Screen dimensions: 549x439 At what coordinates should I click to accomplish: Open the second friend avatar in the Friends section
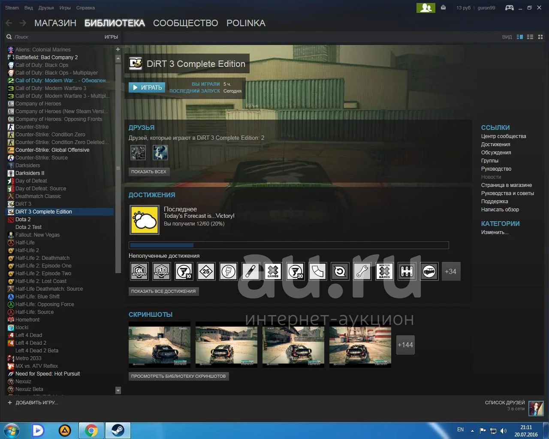click(160, 152)
